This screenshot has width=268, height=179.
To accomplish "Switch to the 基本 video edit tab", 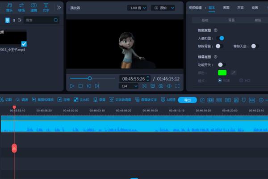I will (x=212, y=8).
